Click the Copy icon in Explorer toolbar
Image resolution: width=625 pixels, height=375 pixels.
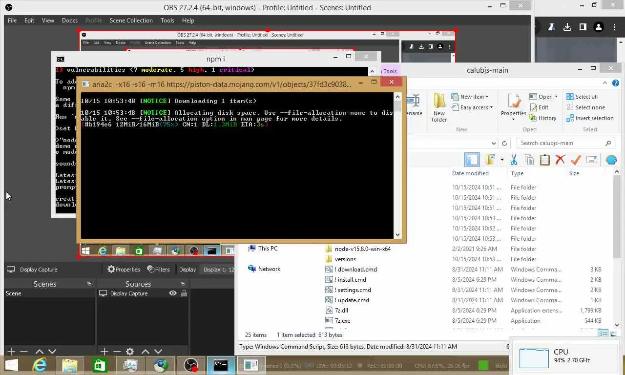[x=529, y=160]
